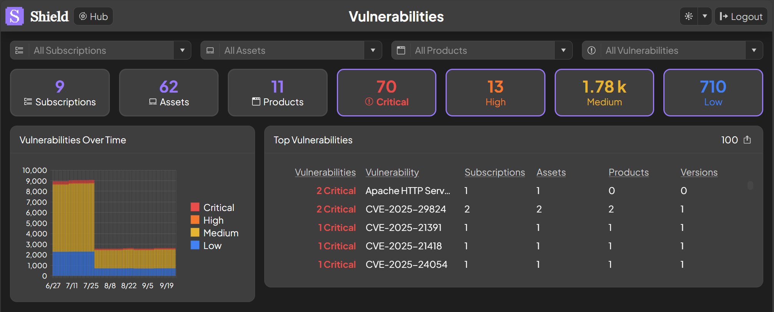Click the Top Vulnerabilities panel title
Viewport: 774px width, 312px height.
point(313,140)
